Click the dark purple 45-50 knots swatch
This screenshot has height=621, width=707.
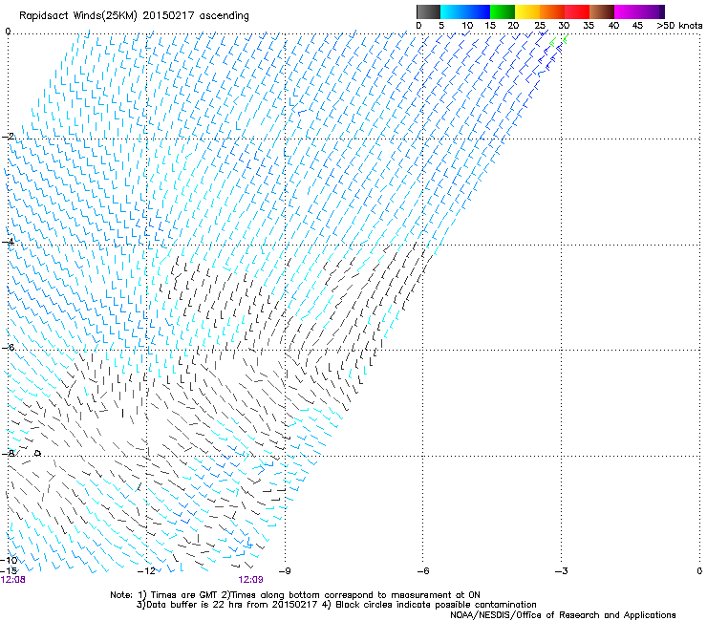click(652, 11)
